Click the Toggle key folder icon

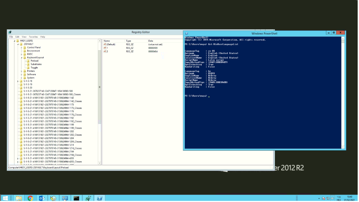pyautogui.click(x=28, y=68)
